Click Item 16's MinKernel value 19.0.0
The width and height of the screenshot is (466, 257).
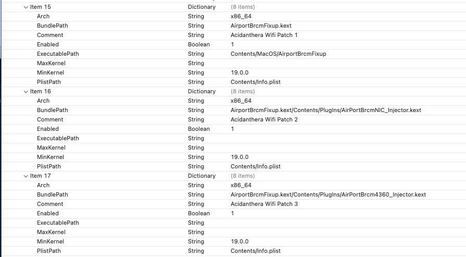[240, 157]
